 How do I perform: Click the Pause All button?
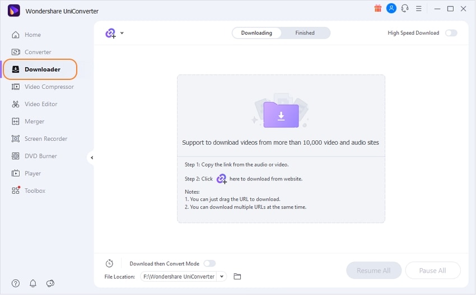point(432,270)
